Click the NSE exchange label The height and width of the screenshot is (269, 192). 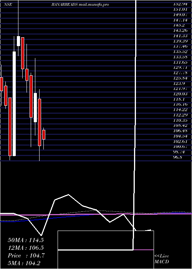click(x=8, y=5)
